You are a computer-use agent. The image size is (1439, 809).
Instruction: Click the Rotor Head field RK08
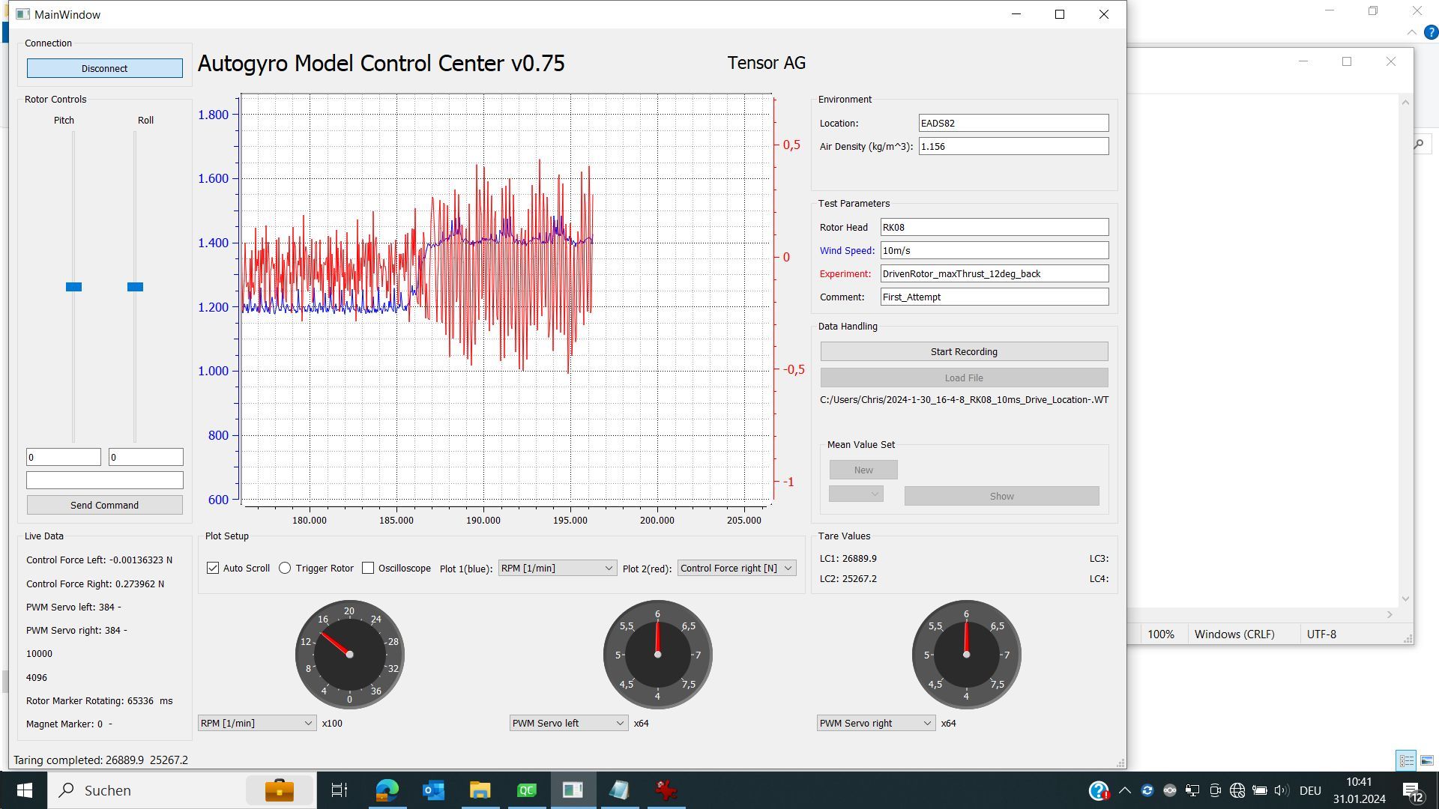995,228
